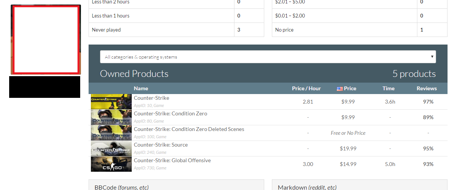
Task: Click the AppID: 730, Game label
Action: pyautogui.click(x=150, y=168)
